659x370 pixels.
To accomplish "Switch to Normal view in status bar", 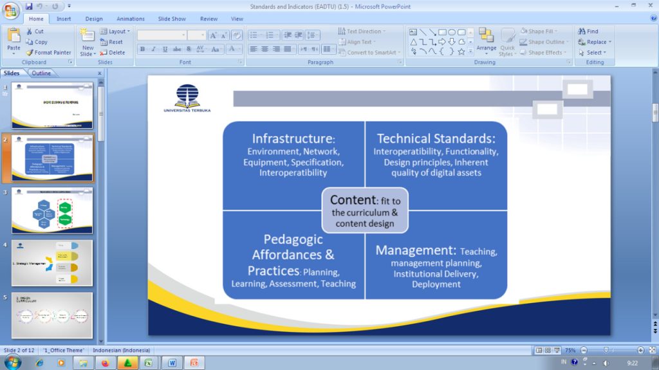I will pyautogui.click(x=539, y=351).
